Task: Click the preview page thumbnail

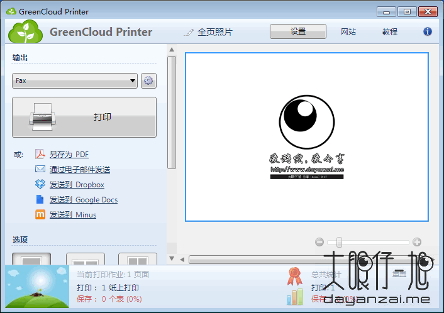Action: coord(307,137)
